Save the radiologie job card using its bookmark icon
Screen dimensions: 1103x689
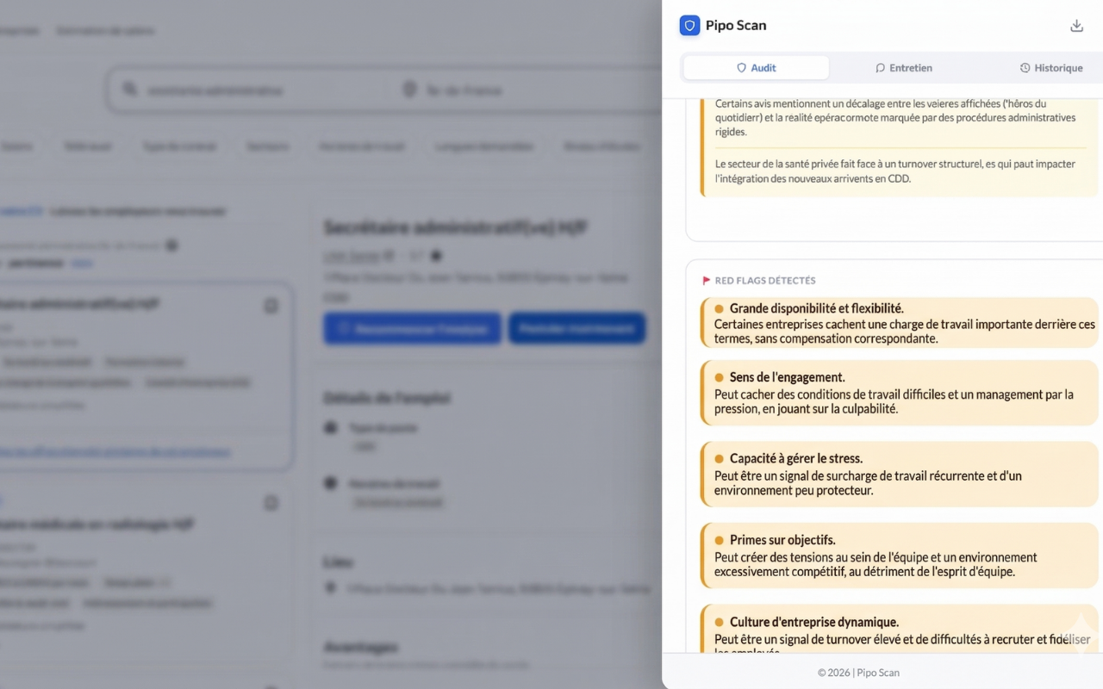click(x=271, y=503)
